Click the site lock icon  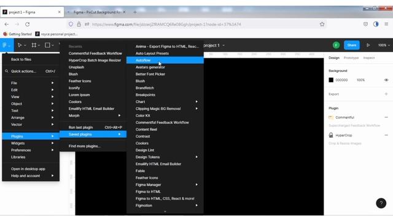[79, 25]
